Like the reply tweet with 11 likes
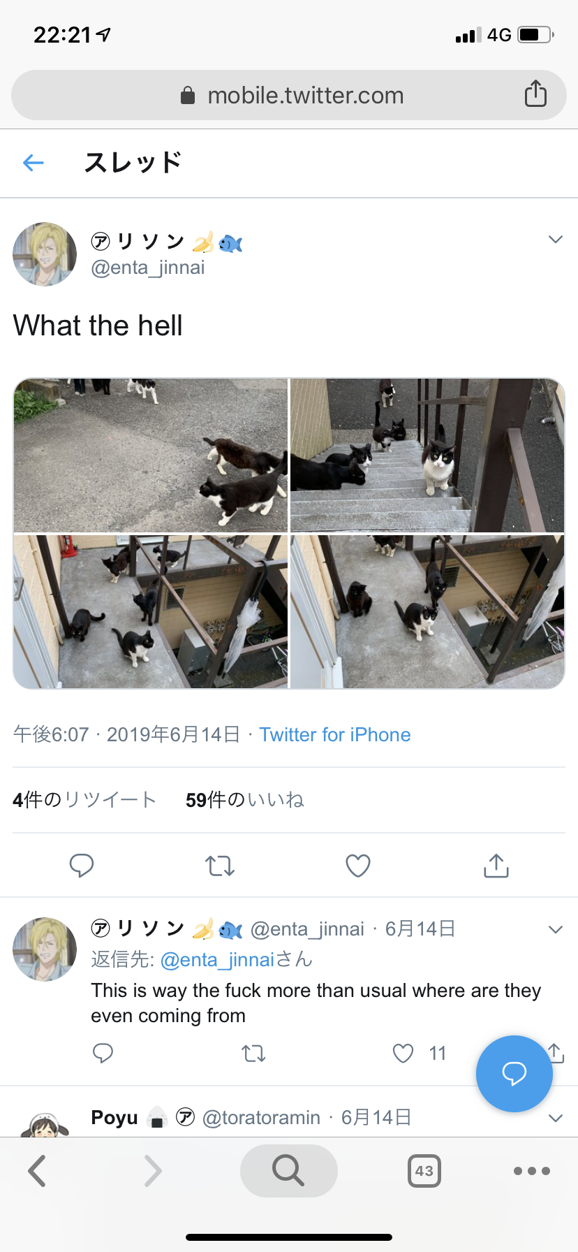578x1252 pixels. click(x=403, y=1053)
